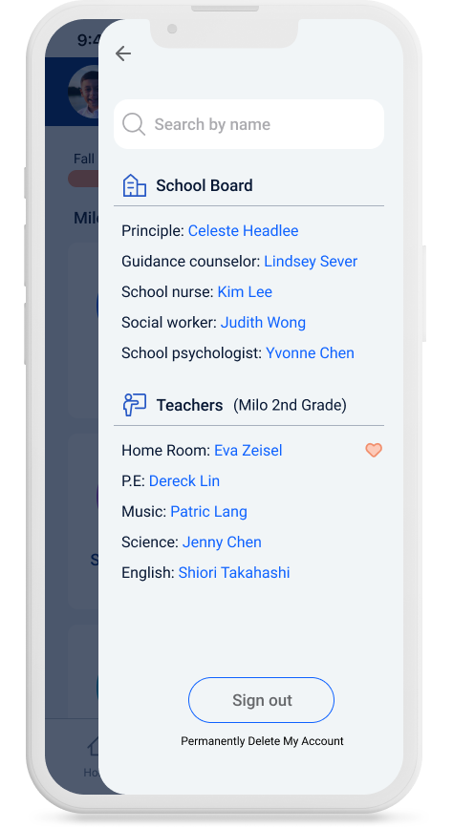Viewport: 453px width, 829px height.
Task: Tap the partially visible home icon
Action: pos(94,747)
